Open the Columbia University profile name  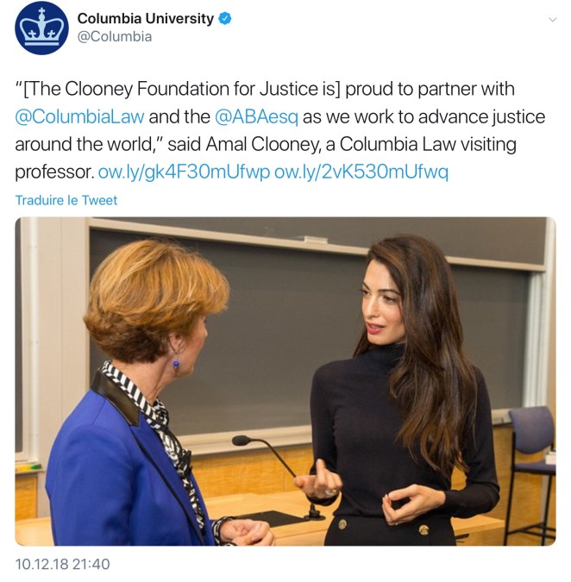click(146, 18)
